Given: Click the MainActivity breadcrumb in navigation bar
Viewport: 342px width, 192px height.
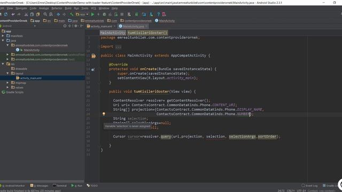Looking at the screenshot, I should click(x=165, y=21).
